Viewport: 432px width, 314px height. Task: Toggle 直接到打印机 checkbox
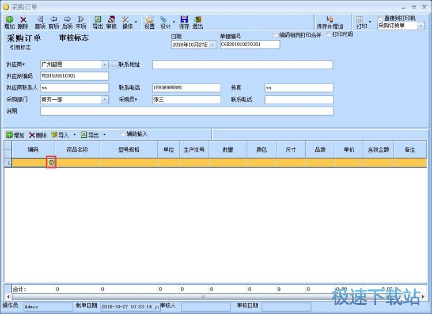[x=381, y=18]
